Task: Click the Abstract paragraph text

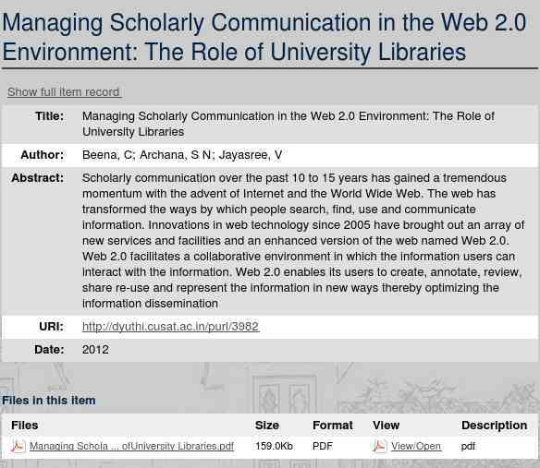Action: [303, 241]
